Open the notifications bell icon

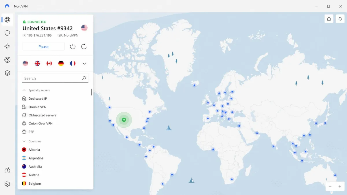pyautogui.click(x=340, y=19)
